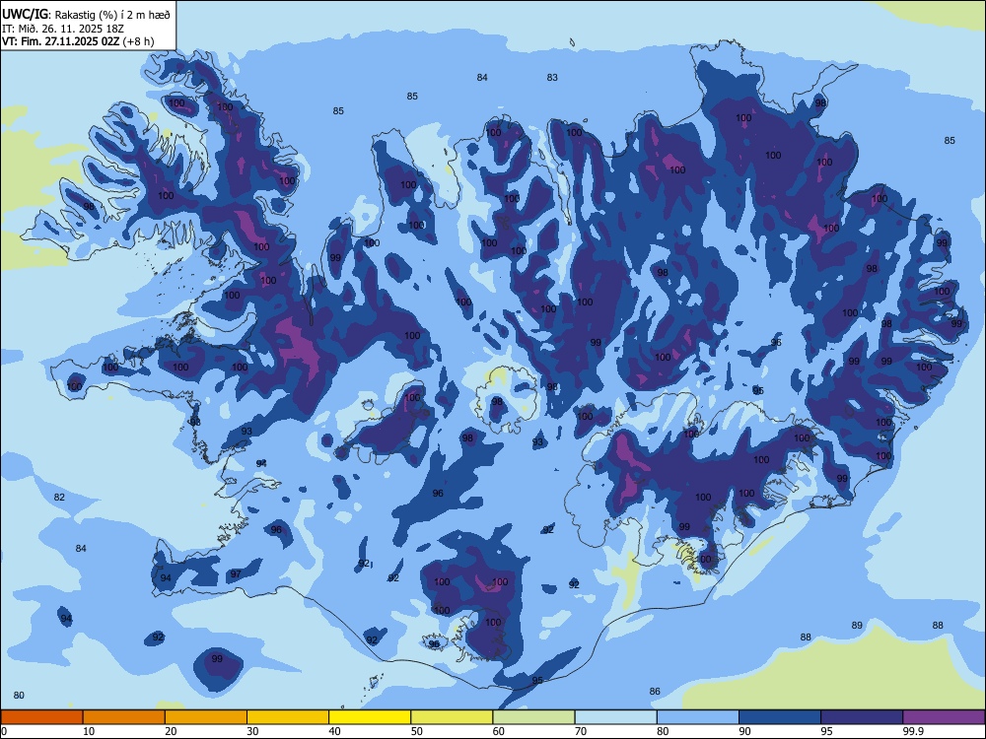Select the legend tick label '50'
Viewport: 986px width, 739px height.
[x=417, y=731]
